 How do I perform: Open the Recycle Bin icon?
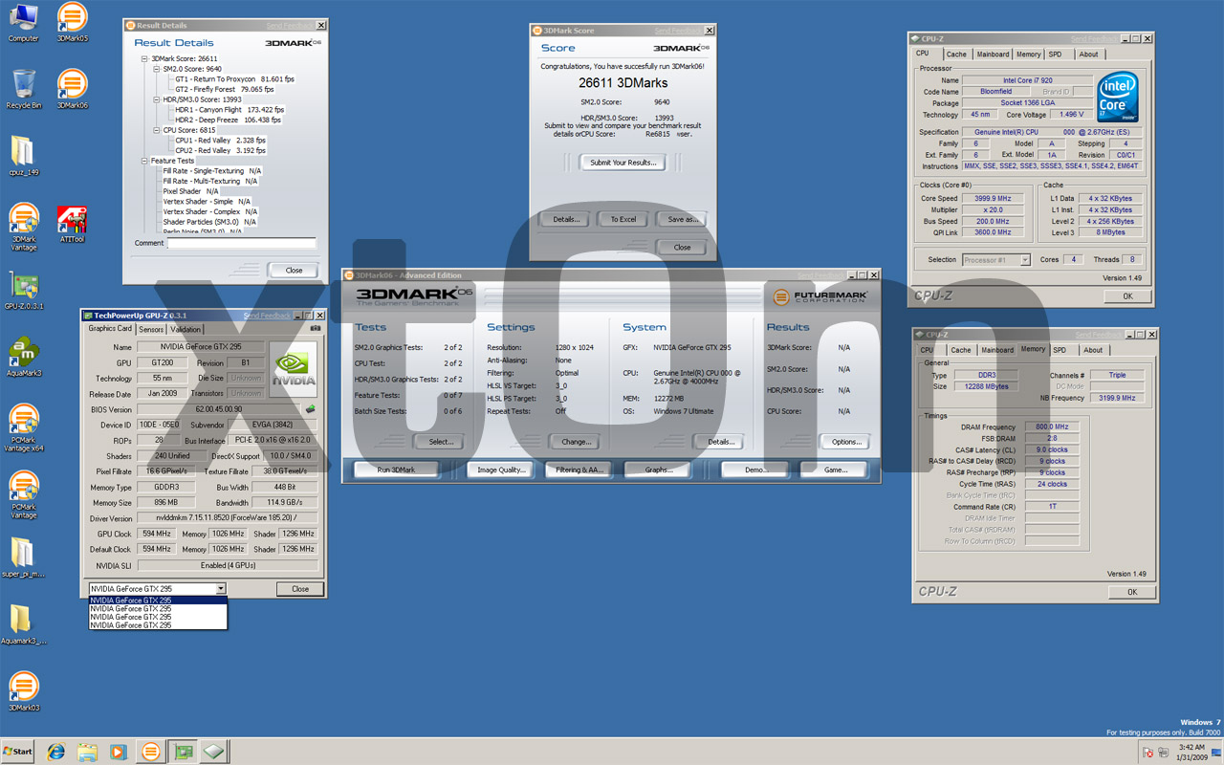23,90
